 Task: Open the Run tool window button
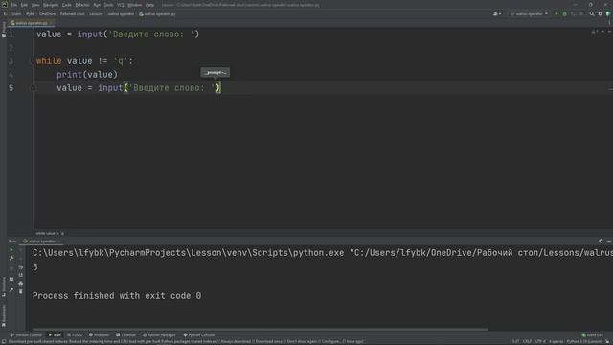pos(55,335)
